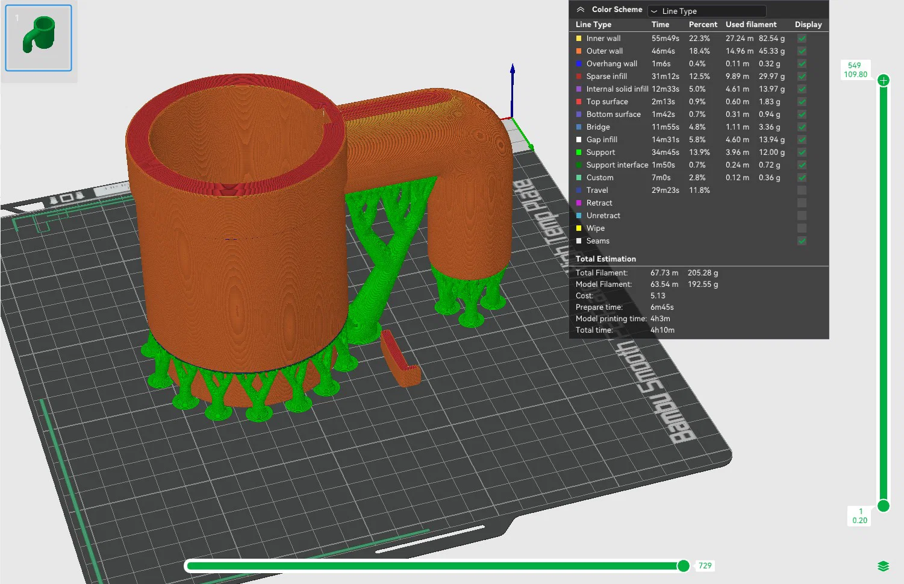The image size is (904, 584).
Task: Uncheck the Seams display checkbox
Action: (802, 241)
